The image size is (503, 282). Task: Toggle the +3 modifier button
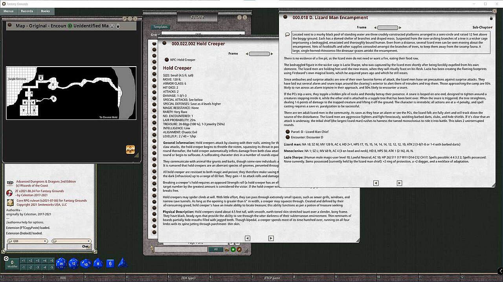click(x=38, y=261)
